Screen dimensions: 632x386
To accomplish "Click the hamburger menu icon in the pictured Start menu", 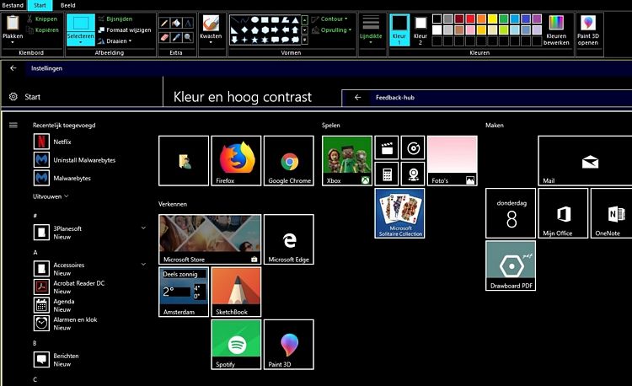I will [13, 125].
